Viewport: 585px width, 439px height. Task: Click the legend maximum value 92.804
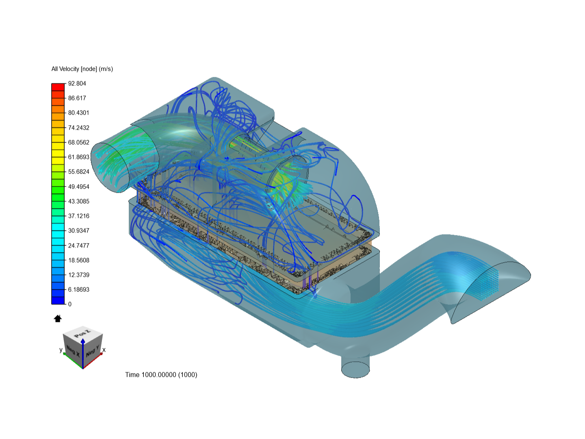tap(77, 83)
